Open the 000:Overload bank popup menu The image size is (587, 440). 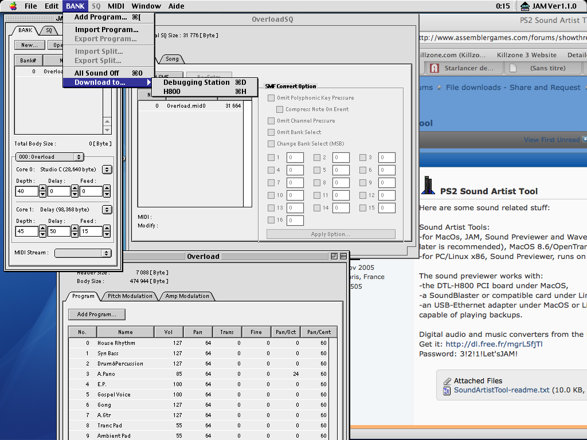click(x=49, y=157)
